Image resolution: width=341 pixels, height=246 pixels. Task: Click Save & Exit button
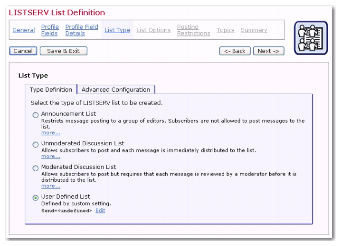[x=64, y=51]
